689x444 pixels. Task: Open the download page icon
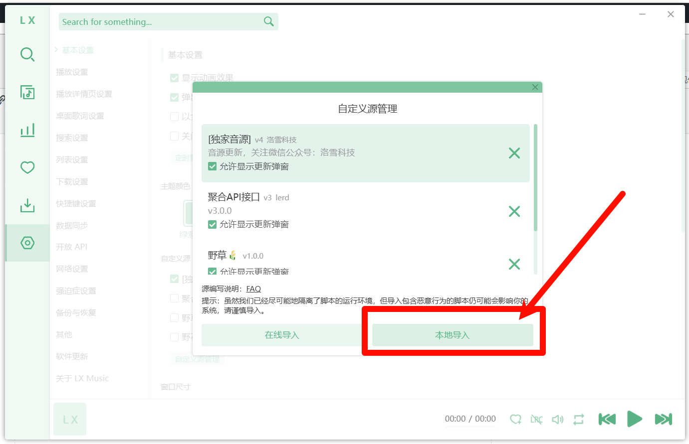tap(27, 205)
